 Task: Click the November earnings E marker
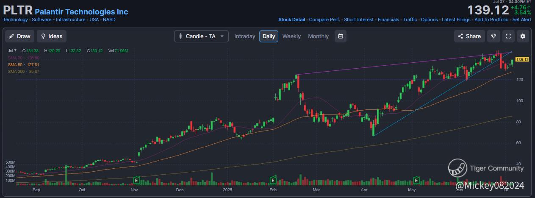point(136,180)
